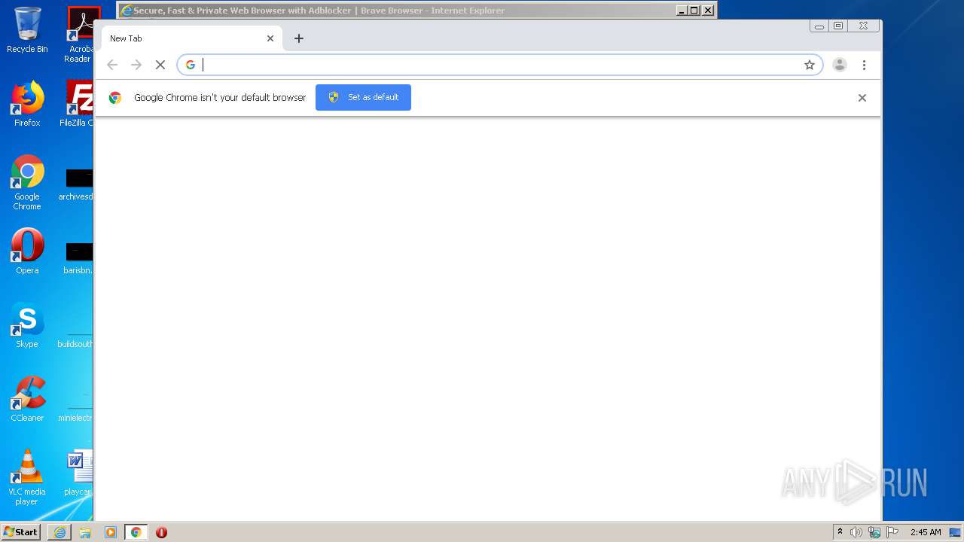Click the Show desktop button in the taskbar
This screenshot has height=542, width=964.
click(955, 532)
